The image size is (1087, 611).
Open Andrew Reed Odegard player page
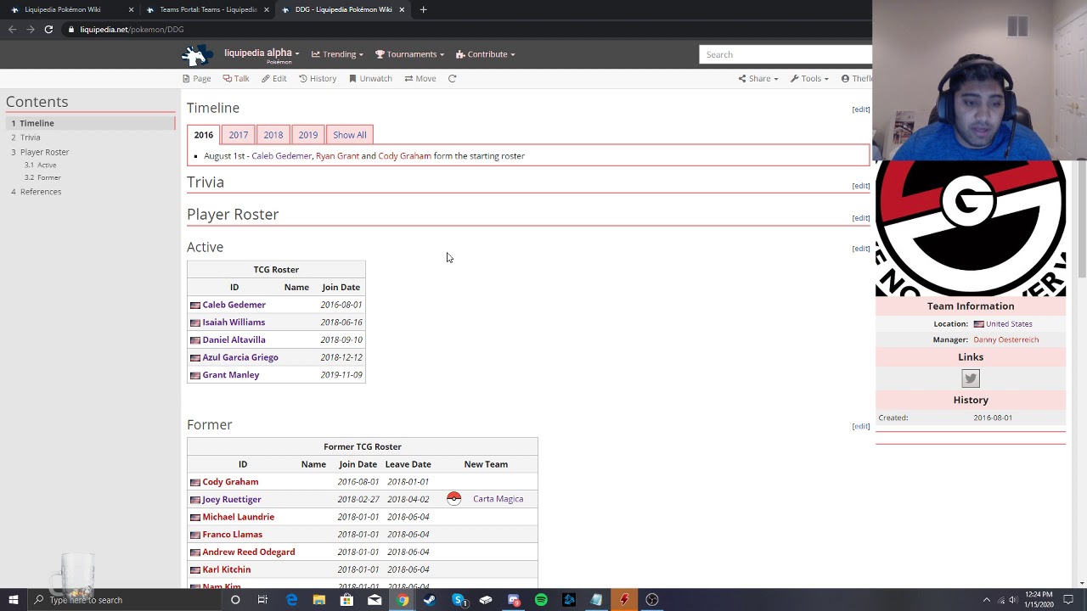248,552
